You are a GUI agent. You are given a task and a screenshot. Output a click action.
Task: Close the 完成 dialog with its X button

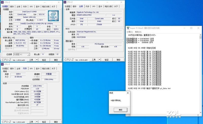(x=128, y=93)
